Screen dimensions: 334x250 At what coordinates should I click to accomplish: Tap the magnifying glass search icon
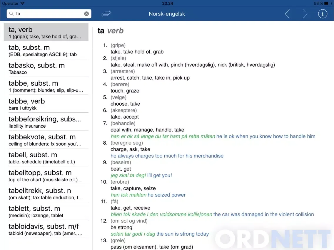pyautogui.click(x=11, y=14)
